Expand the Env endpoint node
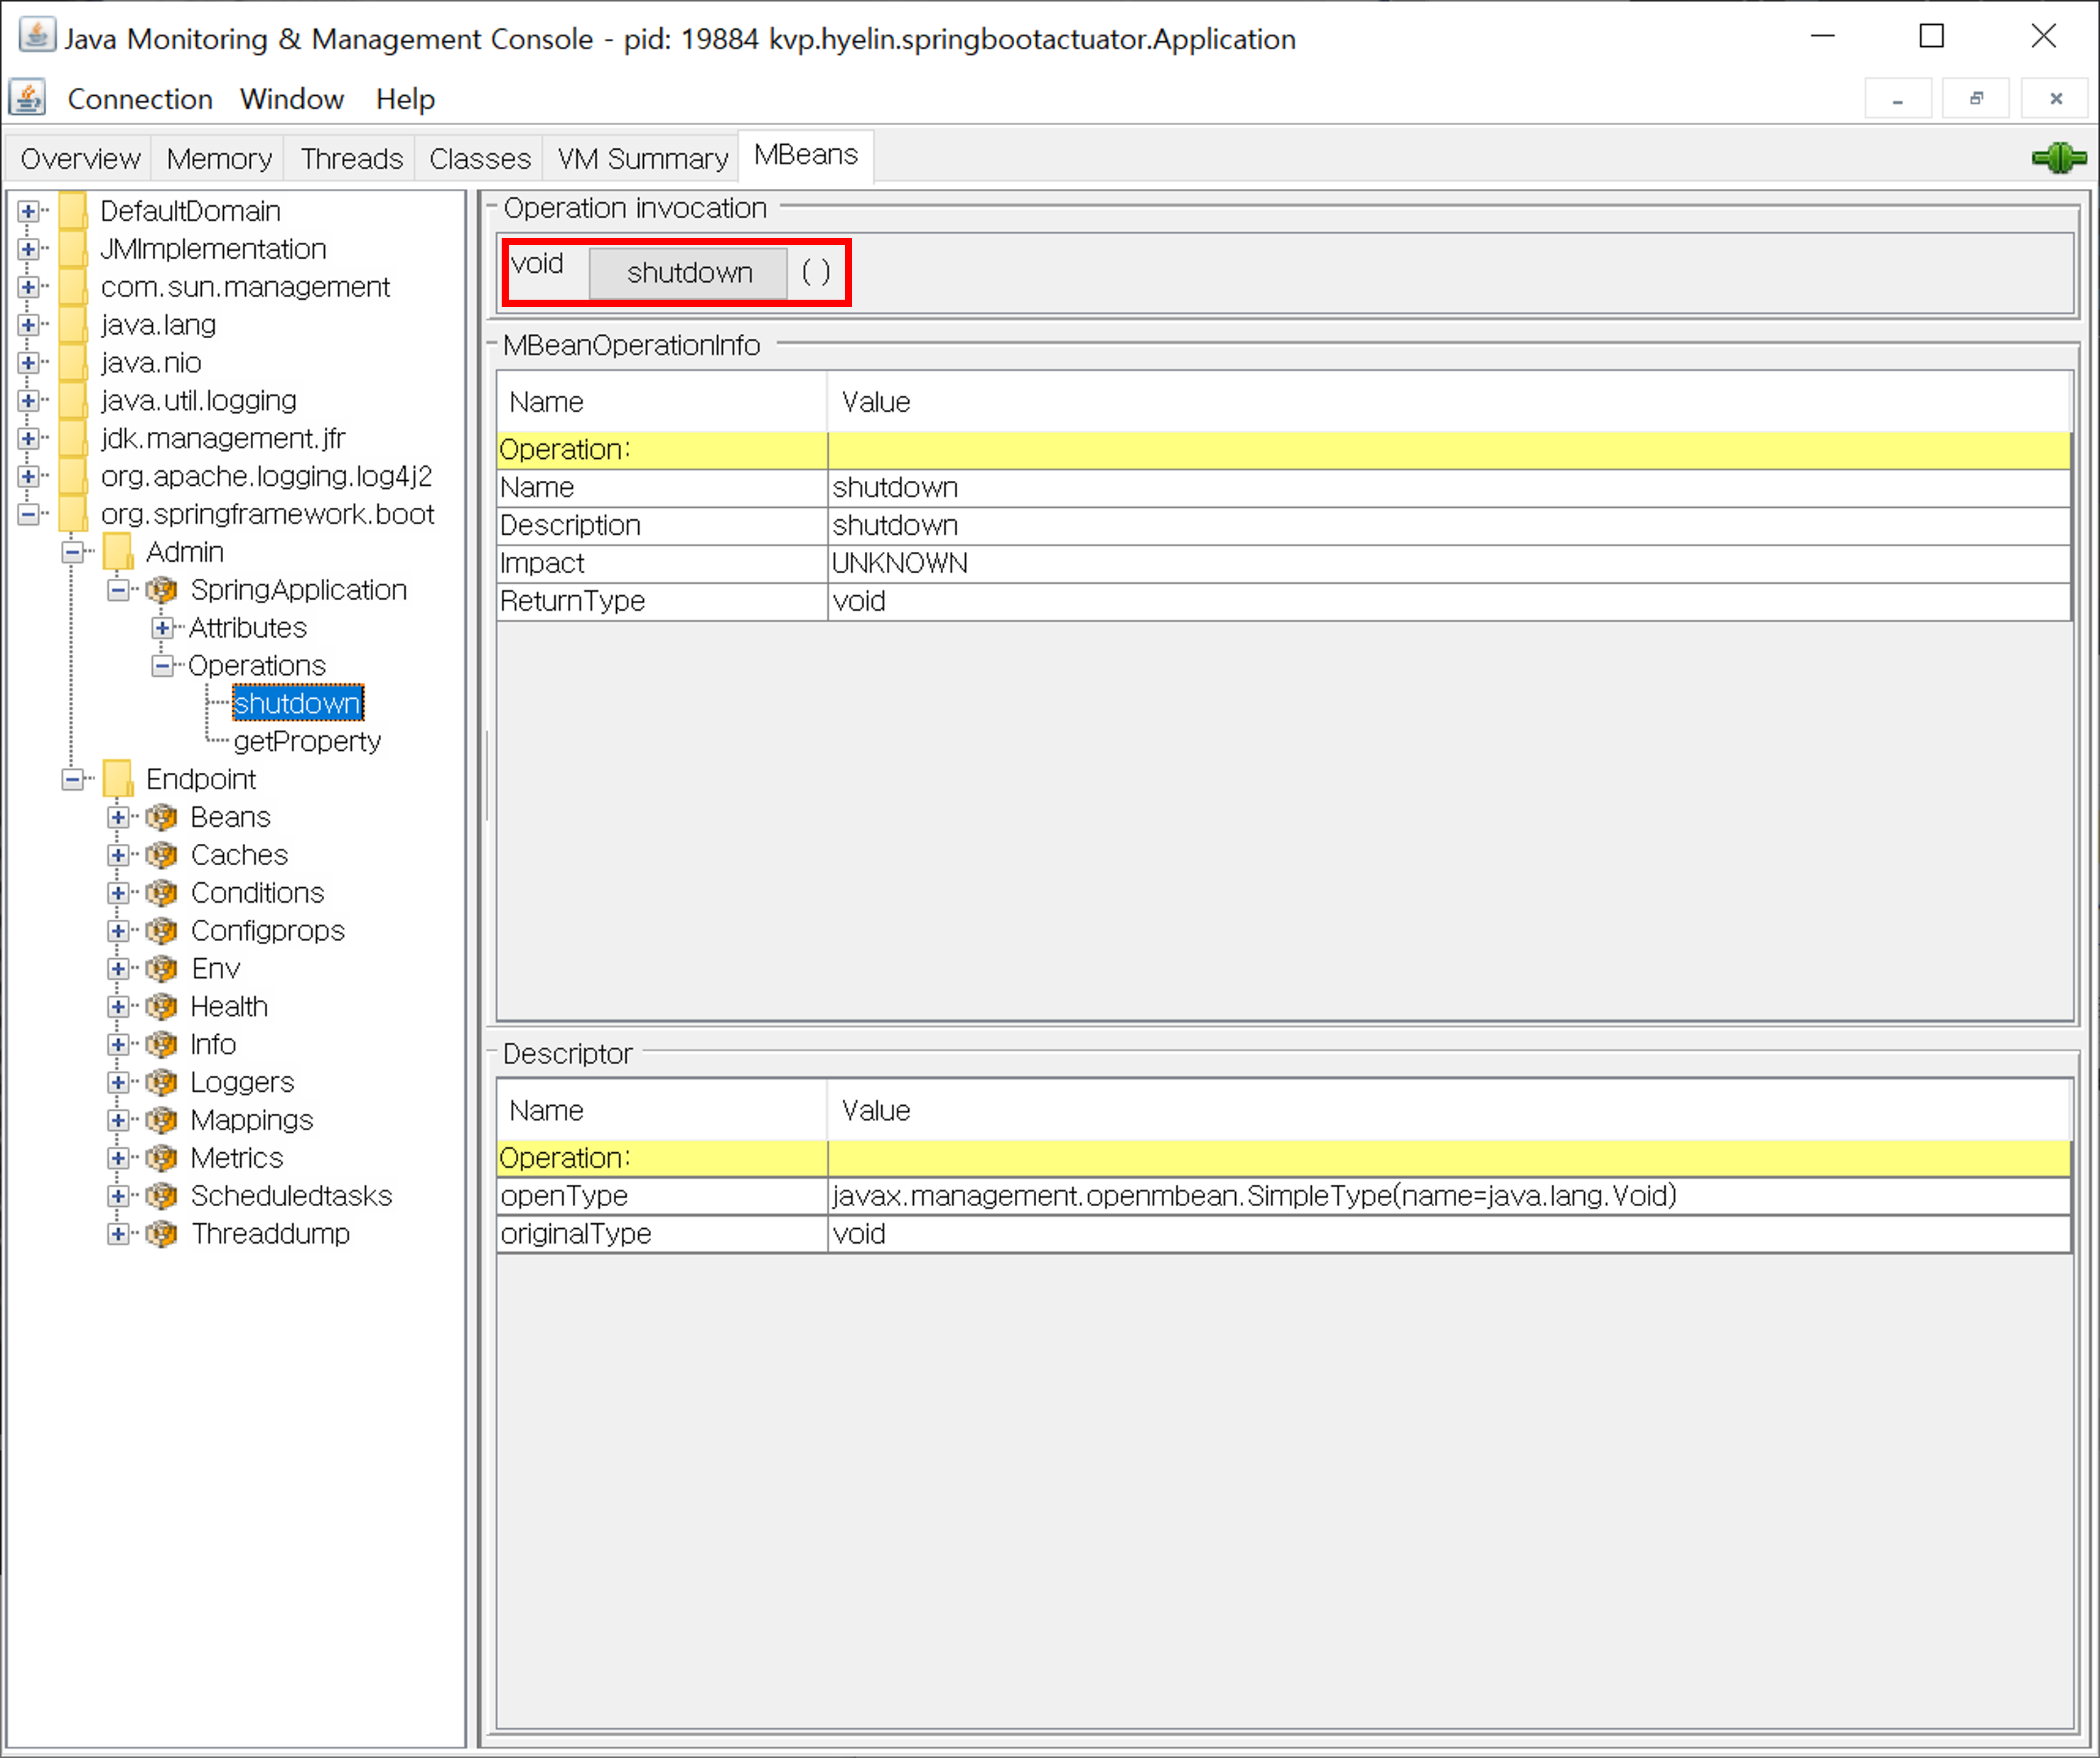Image resolution: width=2100 pixels, height=1758 pixels. point(118,968)
